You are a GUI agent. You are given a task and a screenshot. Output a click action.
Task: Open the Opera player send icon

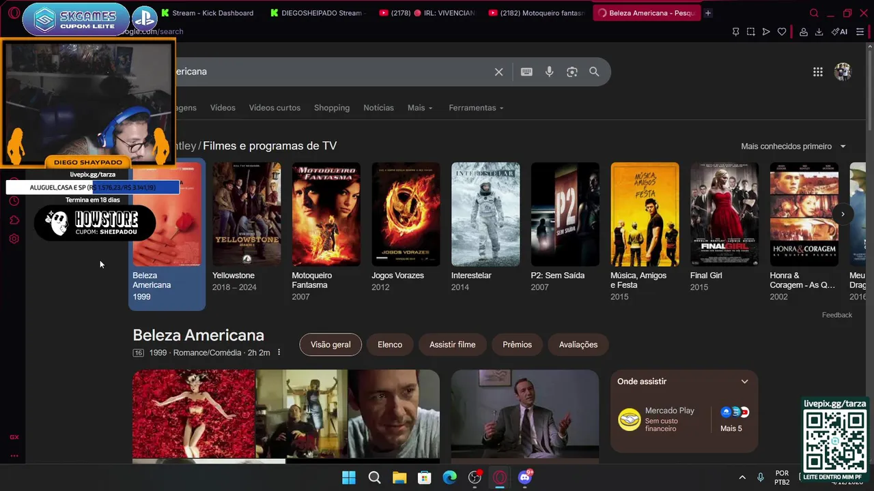tap(766, 31)
